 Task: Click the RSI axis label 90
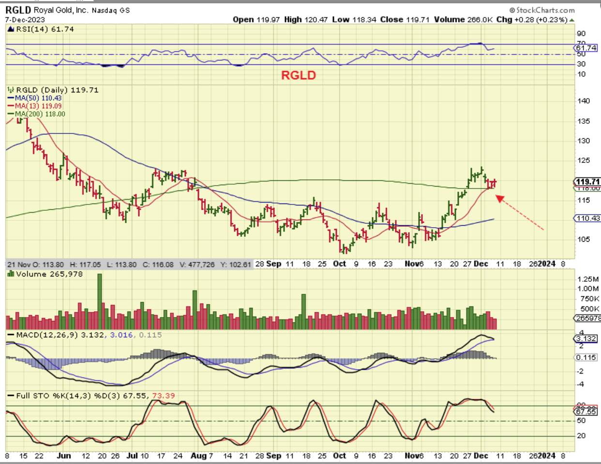pos(581,34)
